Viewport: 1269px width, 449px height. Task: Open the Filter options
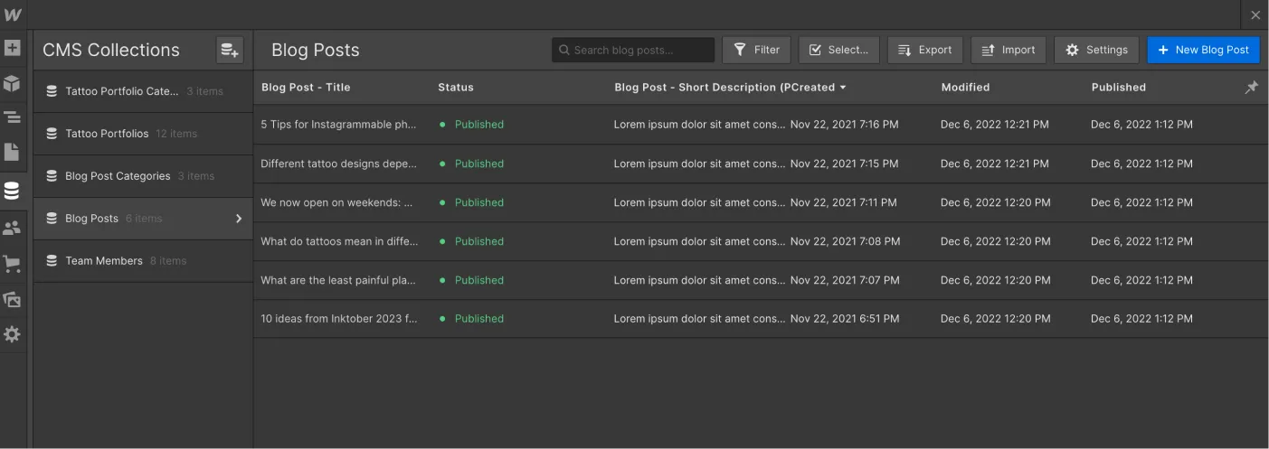tap(756, 50)
